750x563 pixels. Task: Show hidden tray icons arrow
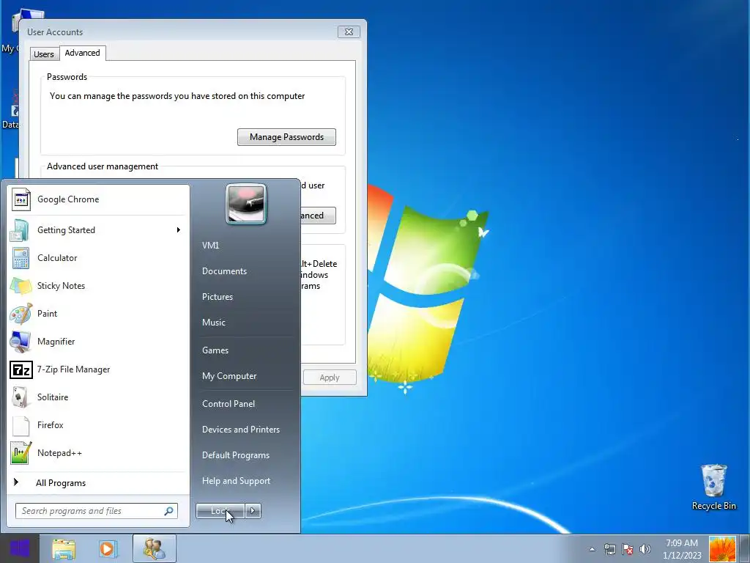click(x=592, y=549)
